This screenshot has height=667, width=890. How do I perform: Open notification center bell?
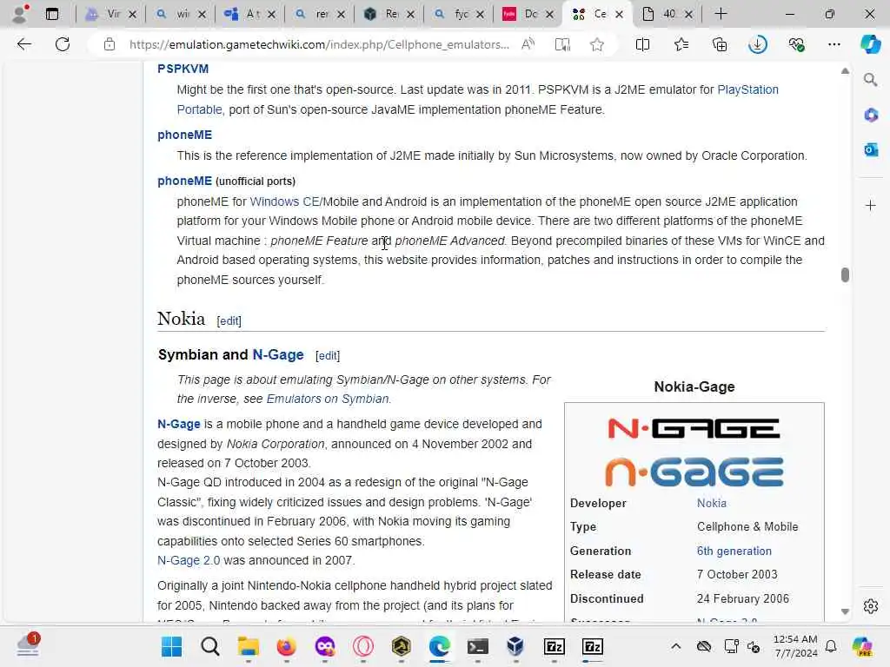(830, 646)
